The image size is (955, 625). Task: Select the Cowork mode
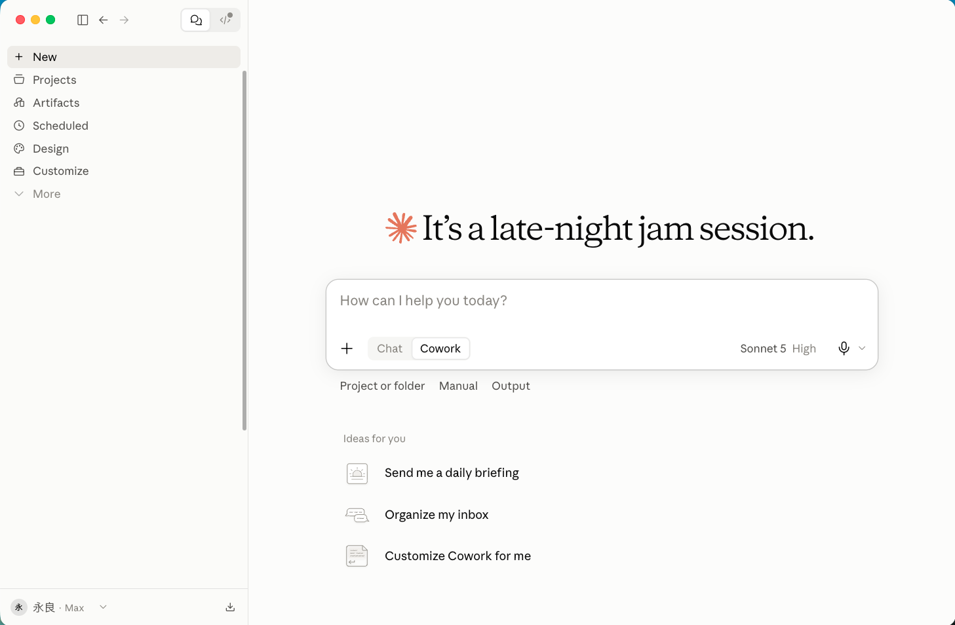(x=440, y=349)
